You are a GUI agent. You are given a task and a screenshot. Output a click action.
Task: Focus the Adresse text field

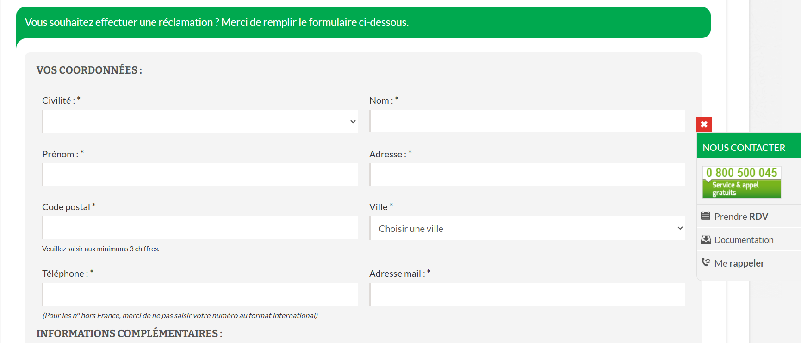[x=527, y=175]
